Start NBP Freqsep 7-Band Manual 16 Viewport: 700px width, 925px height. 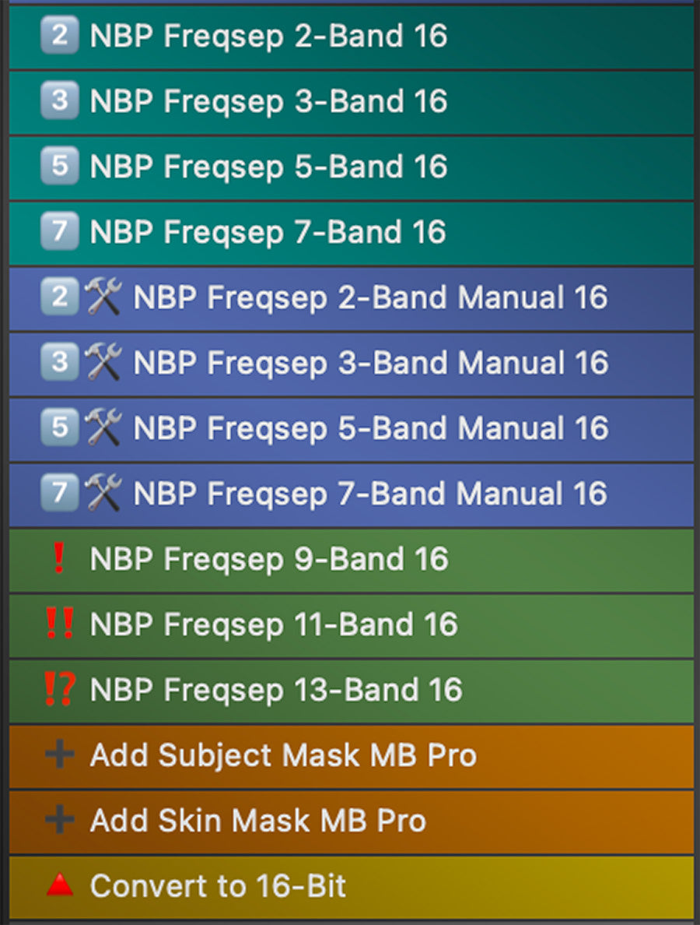point(370,494)
